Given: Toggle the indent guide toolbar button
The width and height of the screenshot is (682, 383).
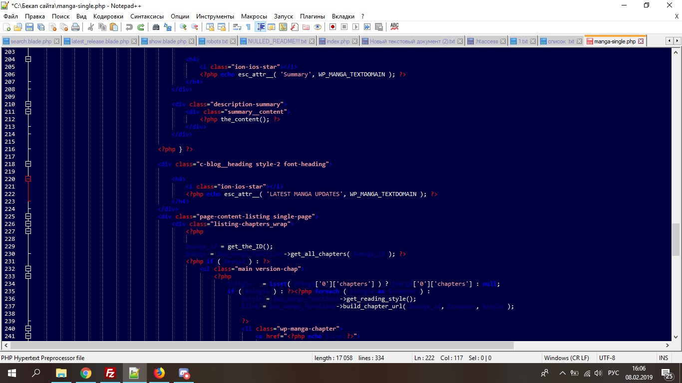Looking at the screenshot, I should (260, 27).
